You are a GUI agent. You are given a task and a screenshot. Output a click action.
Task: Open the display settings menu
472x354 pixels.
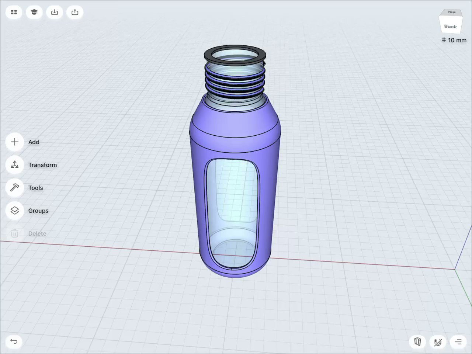click(x=458, y=342)
